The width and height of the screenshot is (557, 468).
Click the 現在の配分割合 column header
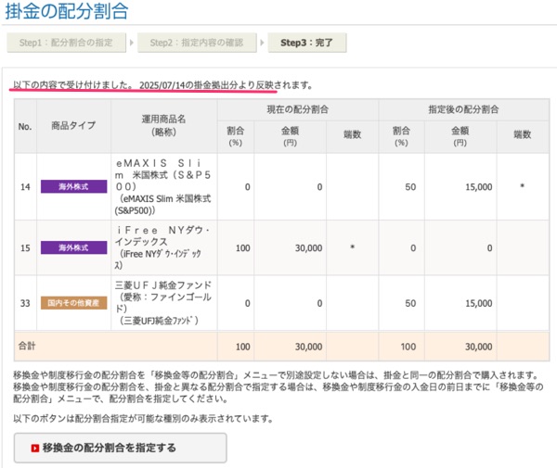tap(298, 109)
